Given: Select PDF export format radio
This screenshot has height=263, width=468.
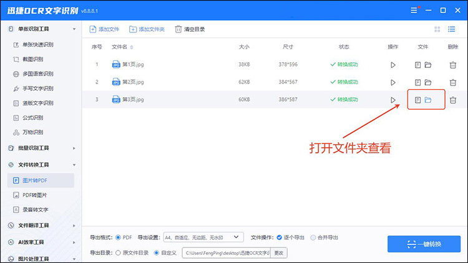Looking at the screenshot, I should click(118, 237).
